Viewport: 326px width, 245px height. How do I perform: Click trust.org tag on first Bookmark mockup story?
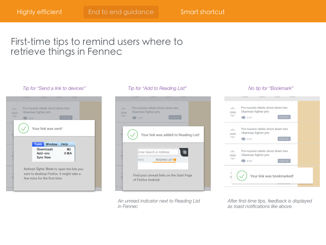(284, 117)
